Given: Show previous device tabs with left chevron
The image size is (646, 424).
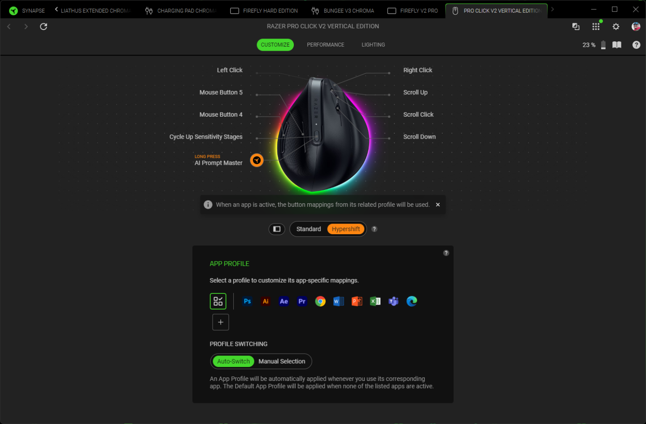Looking at the screenshot, I should pos(56,9).
